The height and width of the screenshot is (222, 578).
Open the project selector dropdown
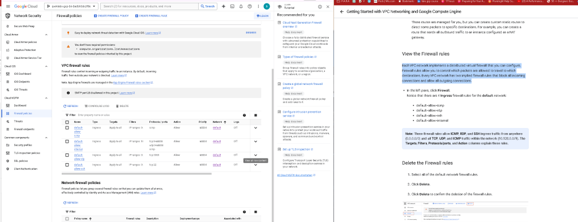point(71,6)
